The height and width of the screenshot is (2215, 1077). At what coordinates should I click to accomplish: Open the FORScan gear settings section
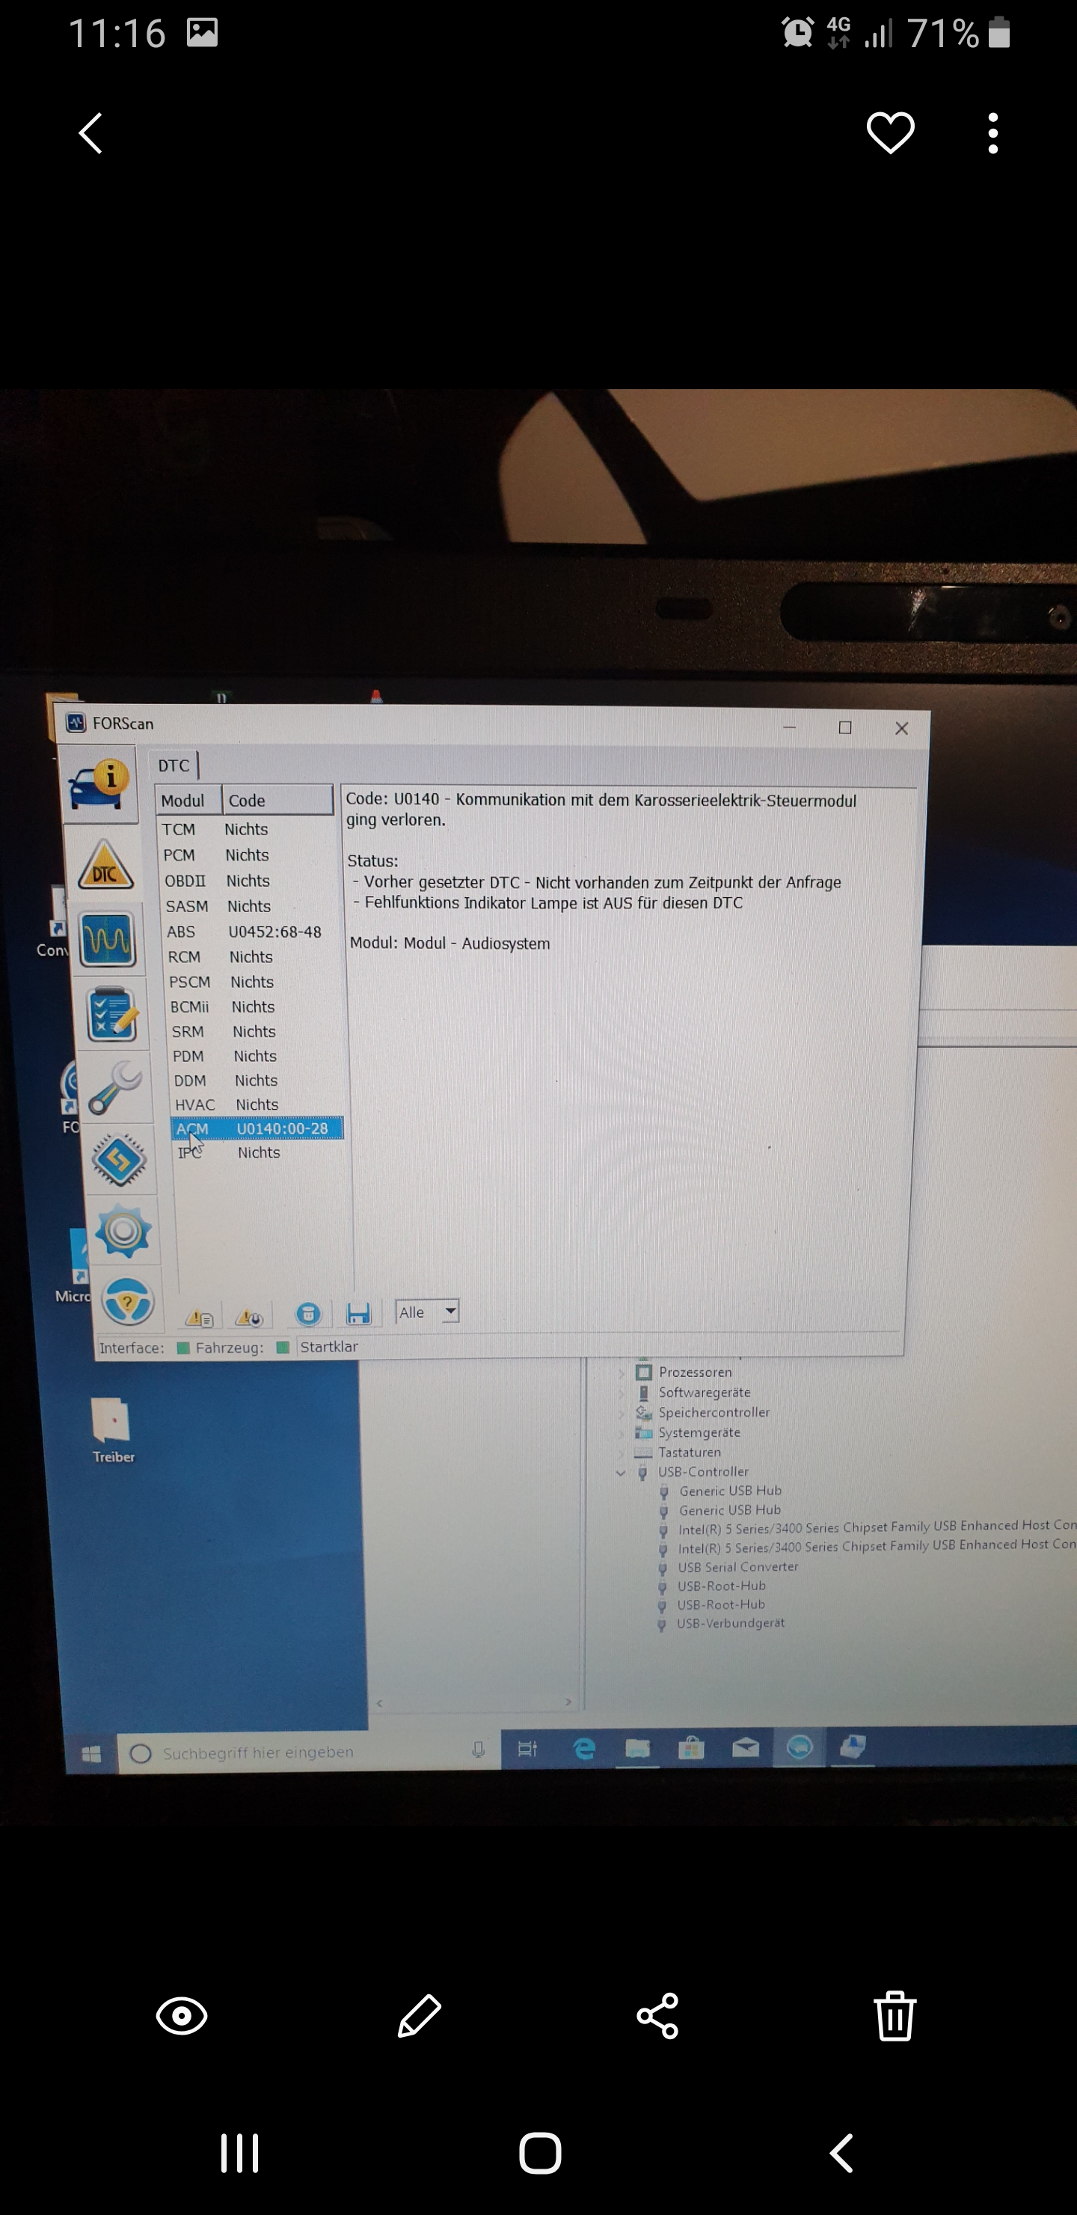coord(123,1231)
